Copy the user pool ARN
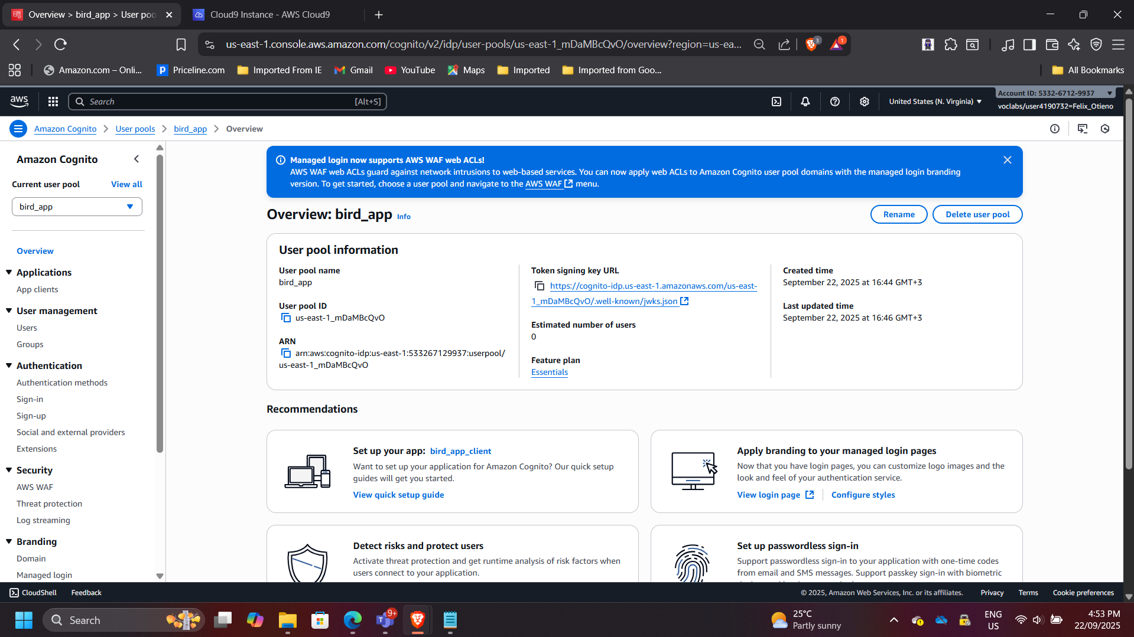This screenshot has height=637, width=1134. tap(286, 354)
